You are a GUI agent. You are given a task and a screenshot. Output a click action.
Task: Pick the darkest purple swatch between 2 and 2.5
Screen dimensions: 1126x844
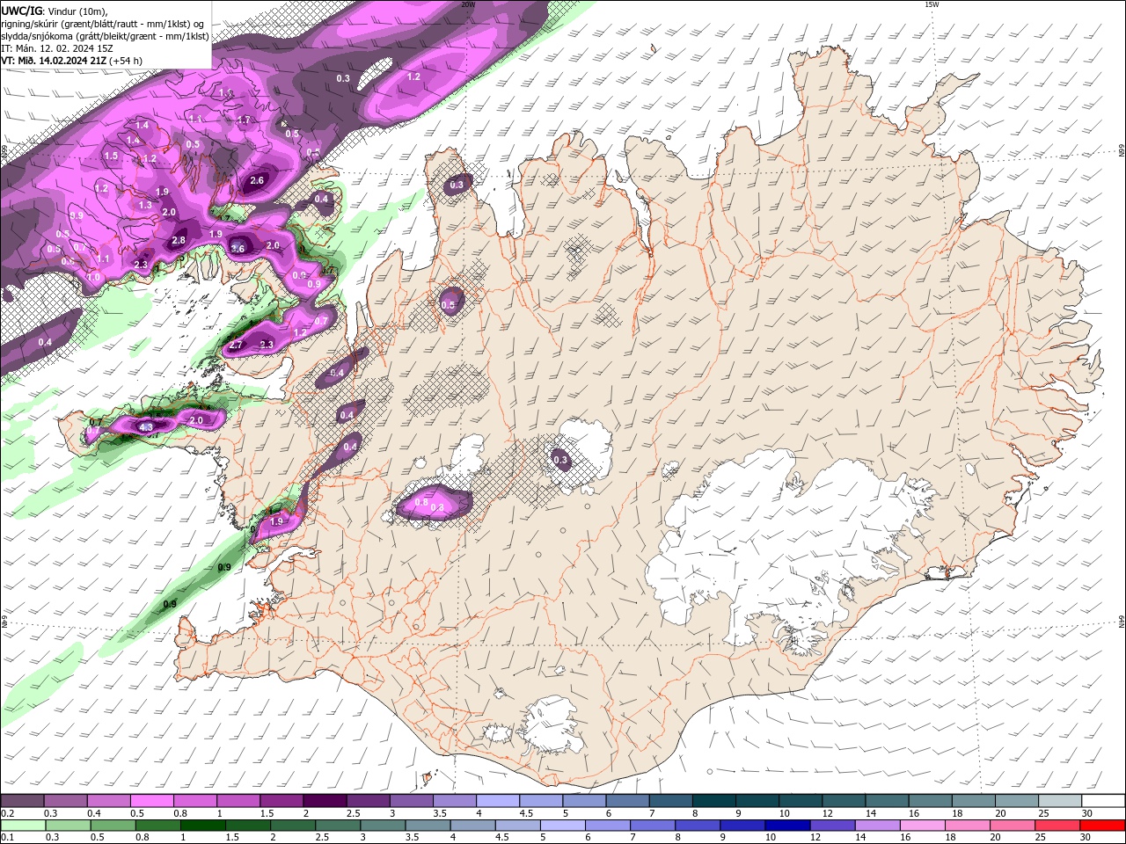click(x=324, y=802)
